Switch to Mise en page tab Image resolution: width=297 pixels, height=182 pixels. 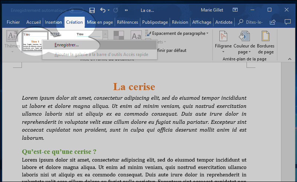(100, 22)
